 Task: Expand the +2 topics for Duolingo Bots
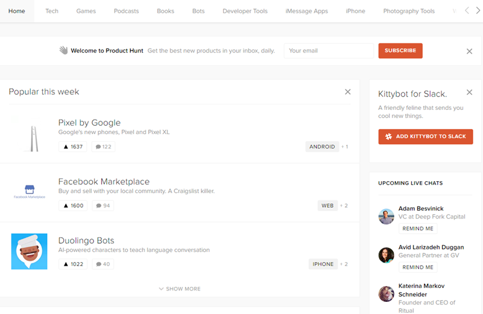tap(344, 264)
